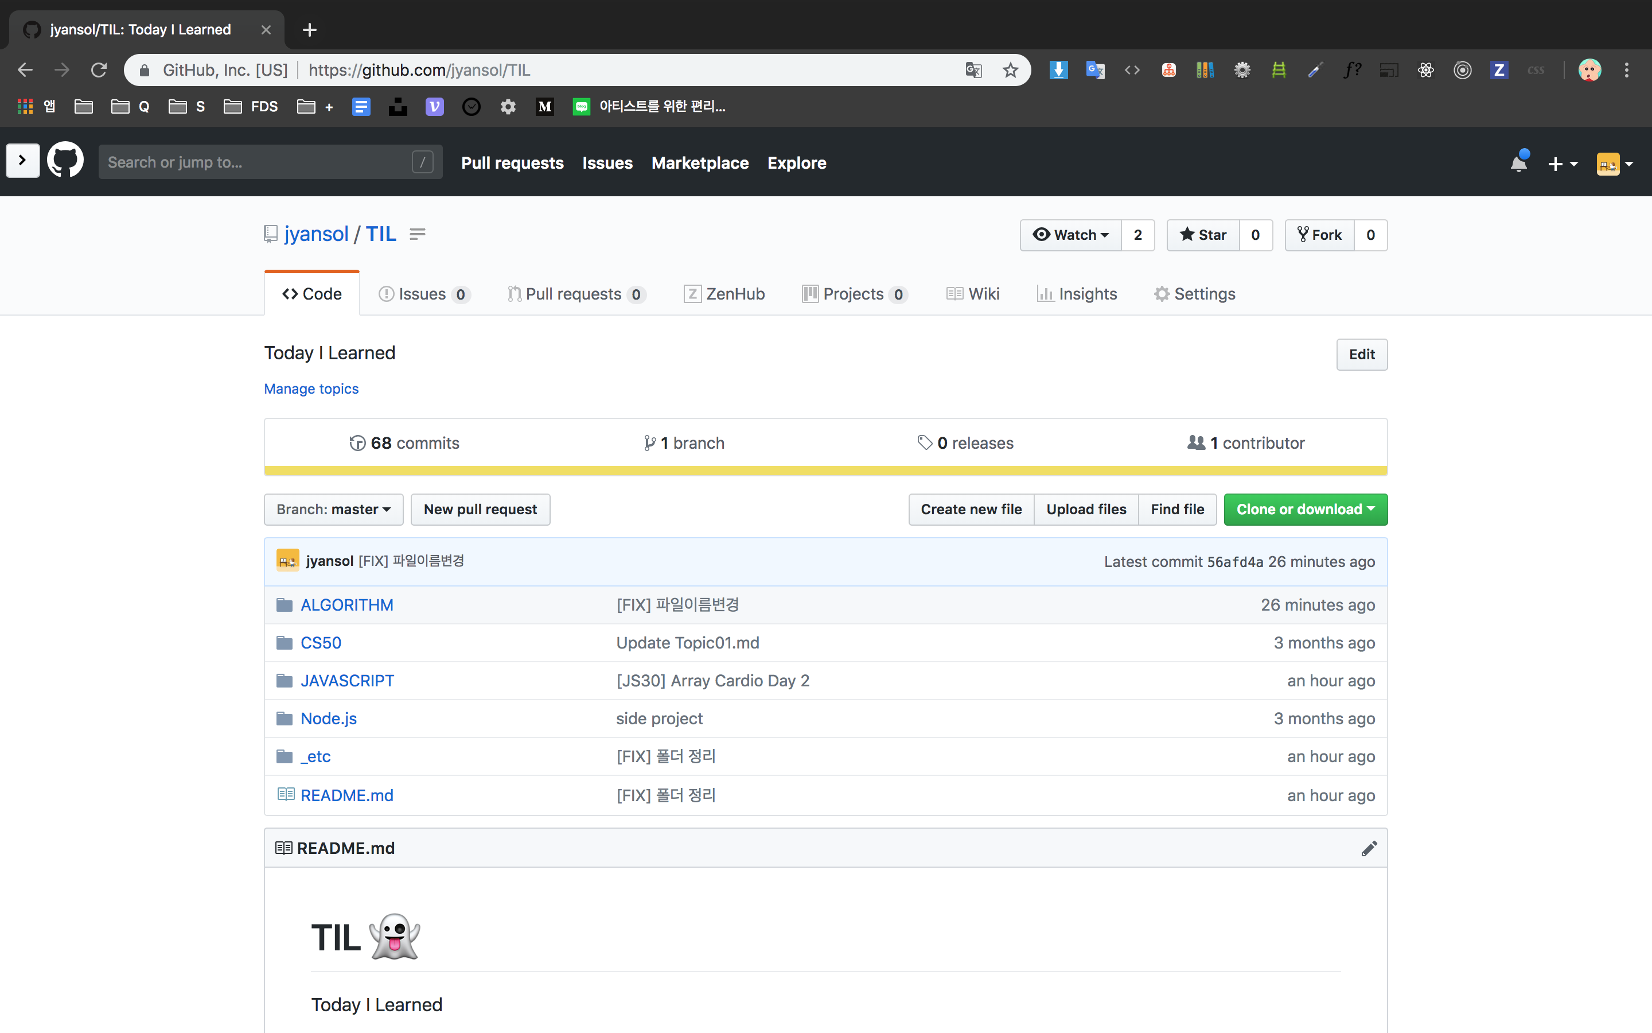Open a new browser tab

tap(309, 29)
